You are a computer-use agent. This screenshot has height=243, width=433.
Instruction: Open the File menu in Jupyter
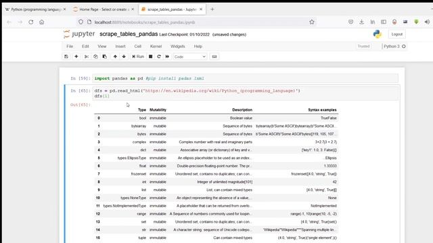pyautogui.click(x=70, y=47)
